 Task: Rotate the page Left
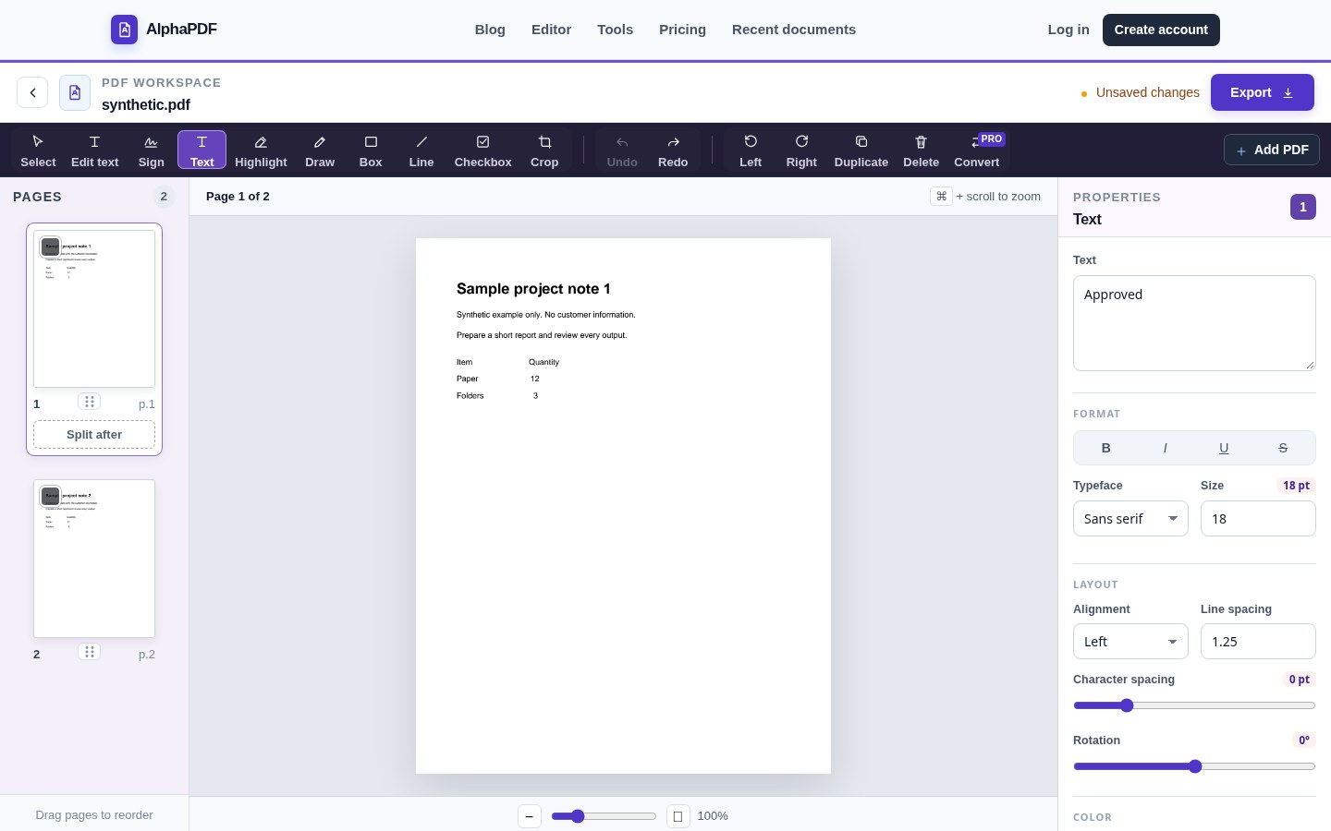(751, 150)
